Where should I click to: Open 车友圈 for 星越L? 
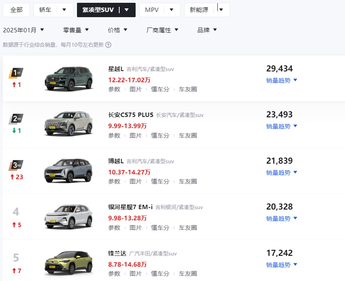[x=188, y=89]
